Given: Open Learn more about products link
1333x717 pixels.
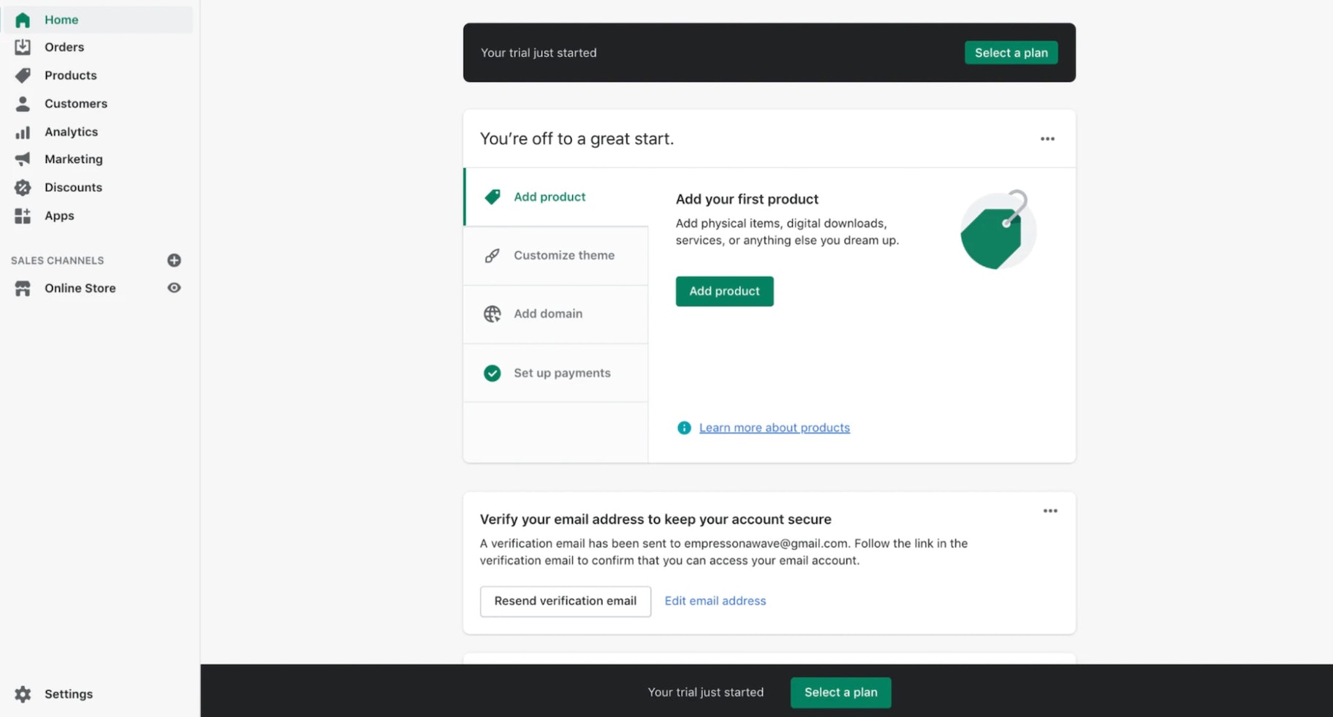Looking at the screenshot, I should (774, 428).
